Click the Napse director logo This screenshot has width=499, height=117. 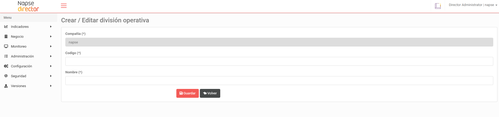tap(28, 6)
